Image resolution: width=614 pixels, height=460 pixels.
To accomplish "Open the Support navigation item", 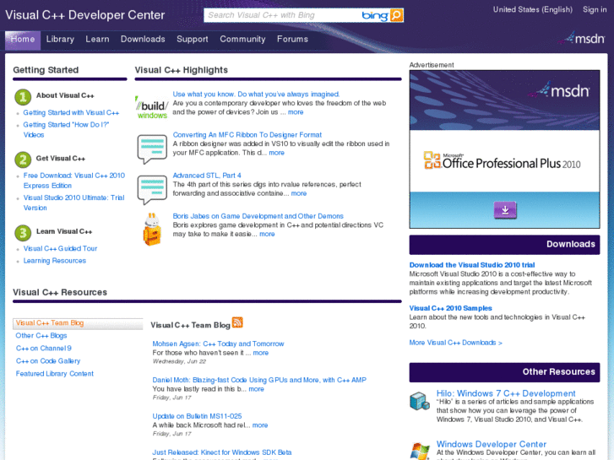I will [x=193, y=39].
